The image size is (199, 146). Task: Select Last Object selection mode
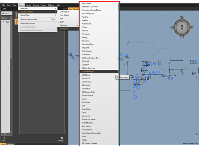(68, 12)
